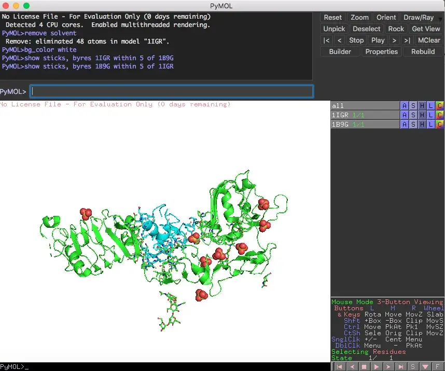Open the S menu in the movie control bar
This screenshot has height=371, width=445.
coord(413,366)
